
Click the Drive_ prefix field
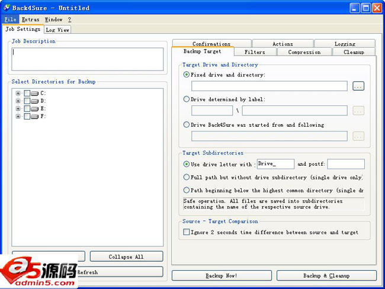[x=275, y=164]
